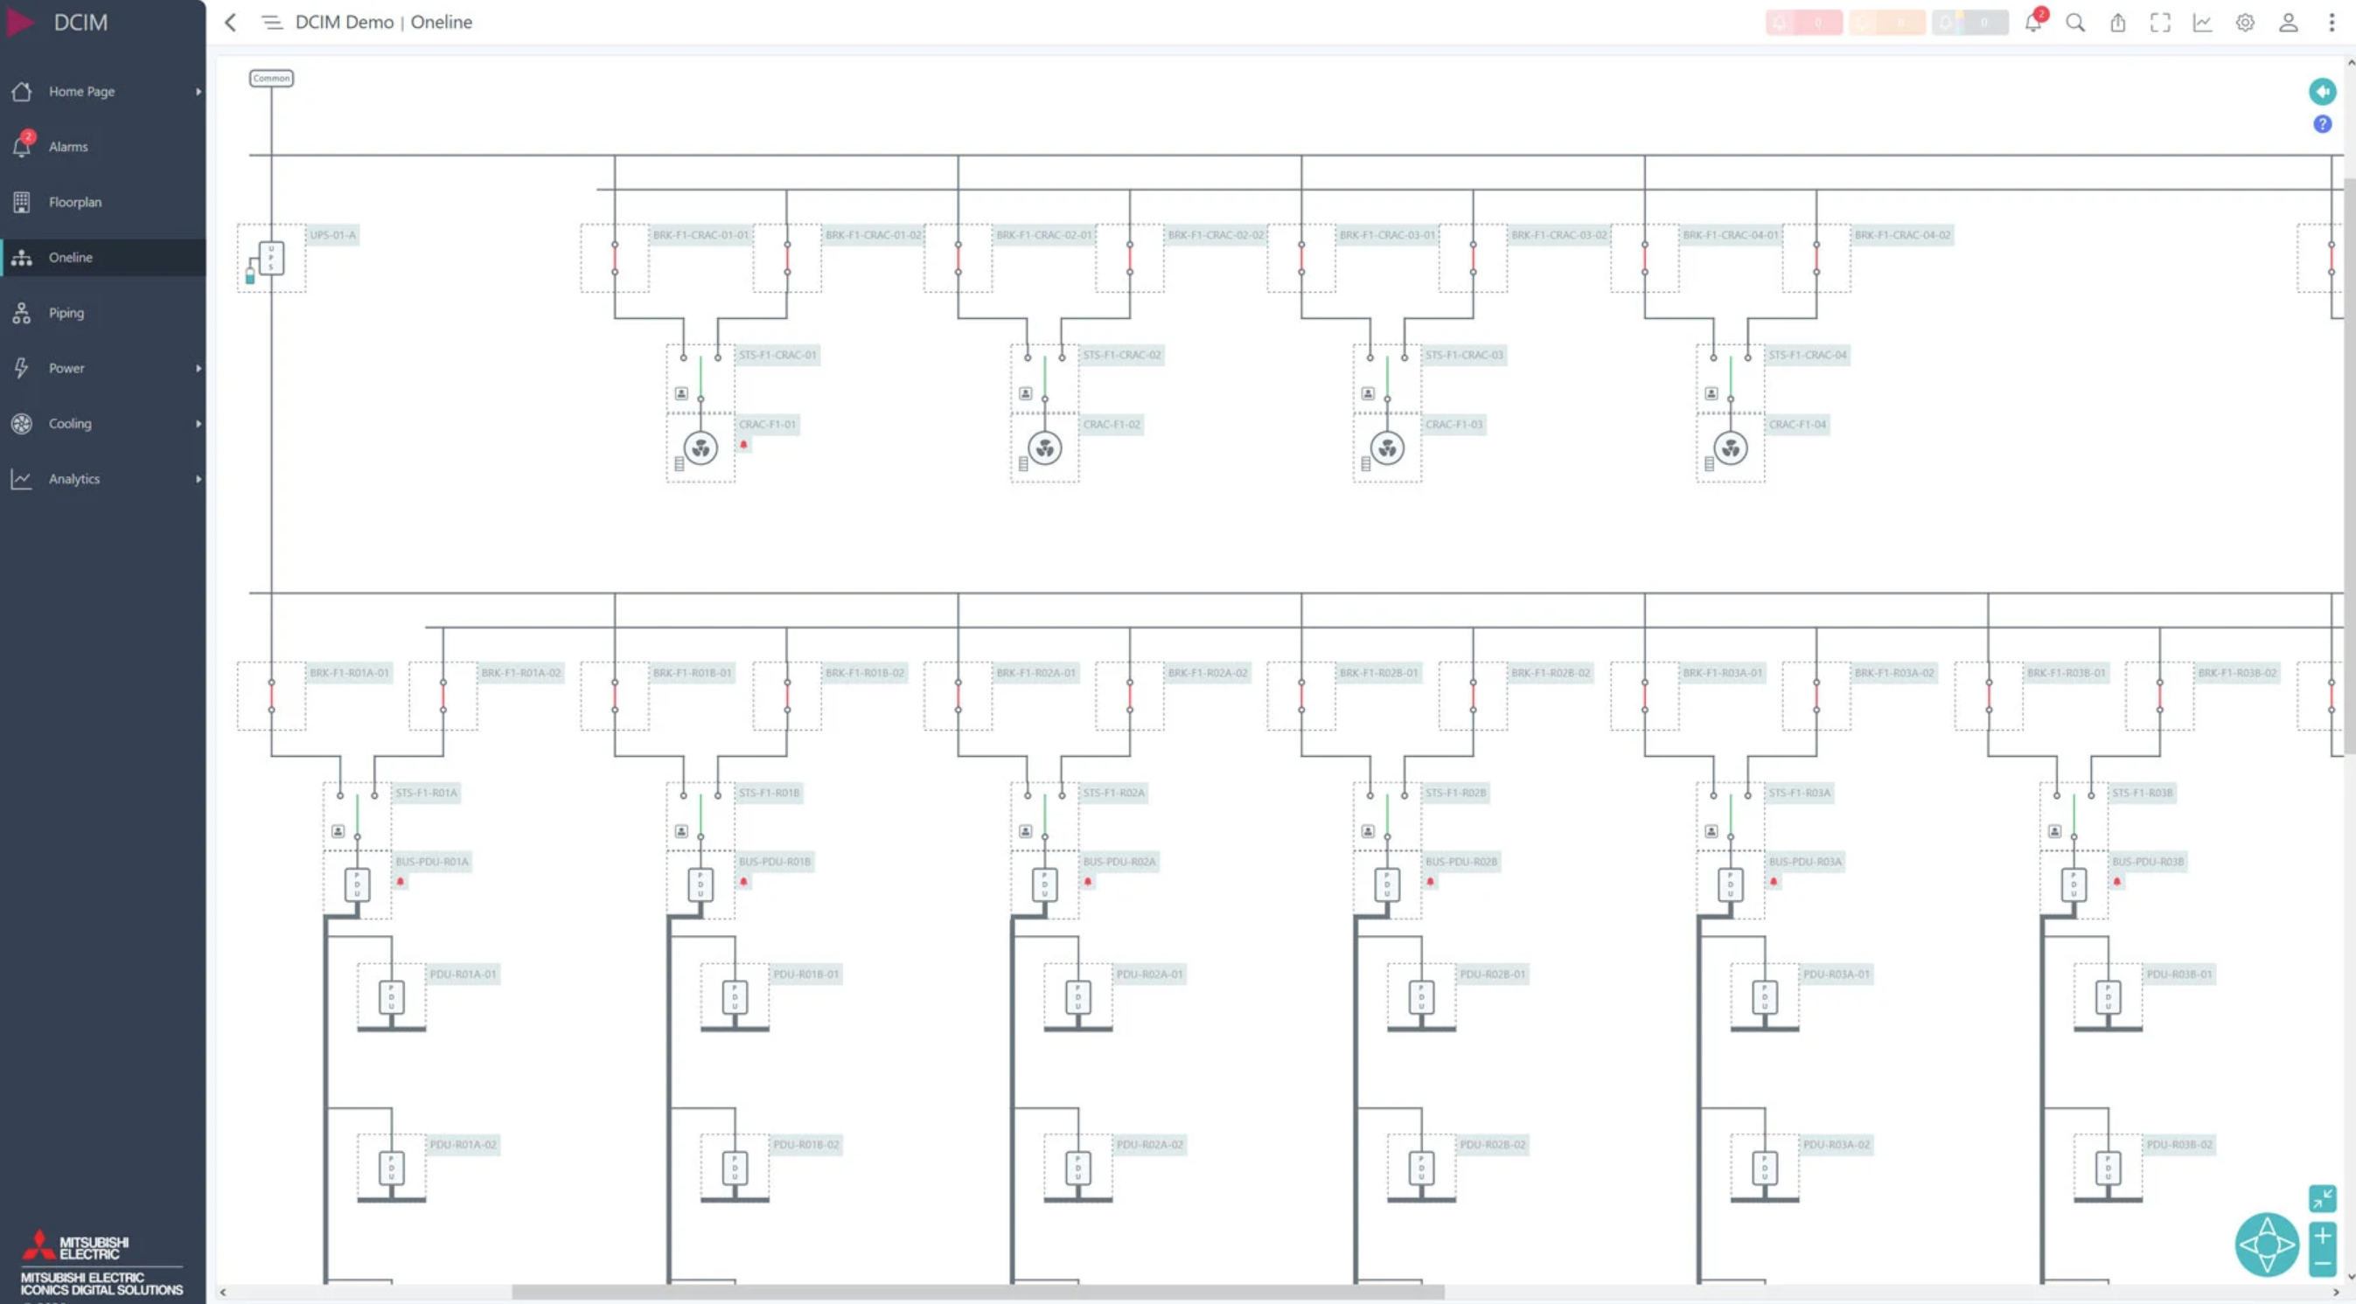Click the search magnifier icon

tap(2075, 22)
